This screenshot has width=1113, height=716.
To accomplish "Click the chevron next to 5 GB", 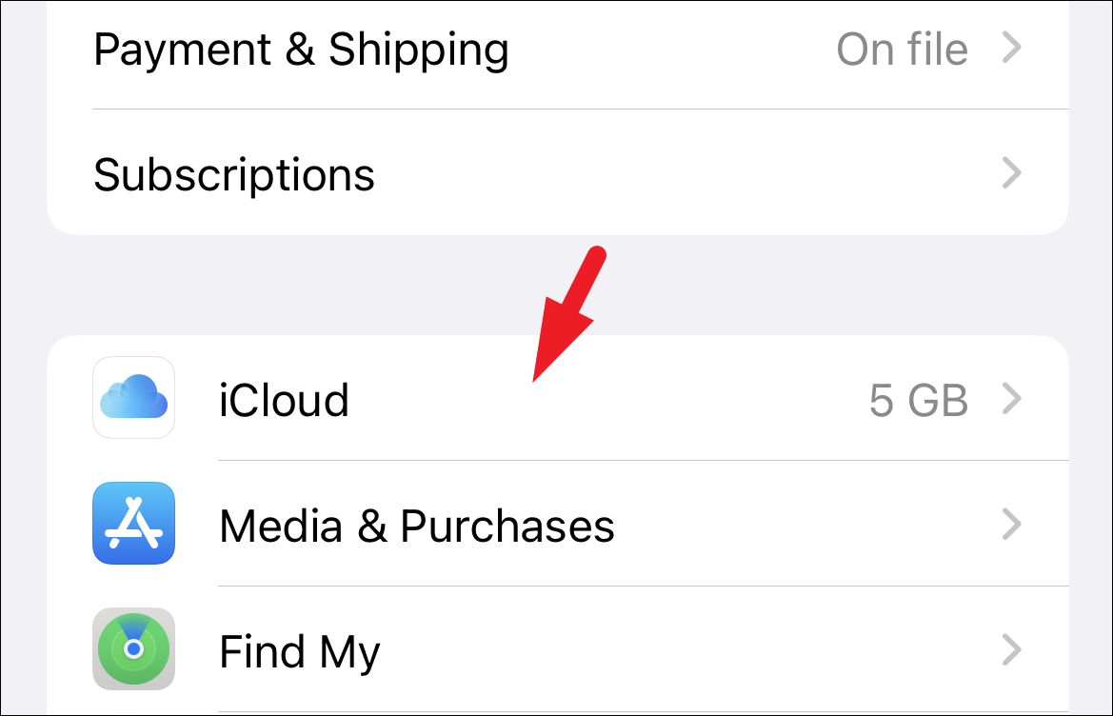I will [x=1011, y=398].
